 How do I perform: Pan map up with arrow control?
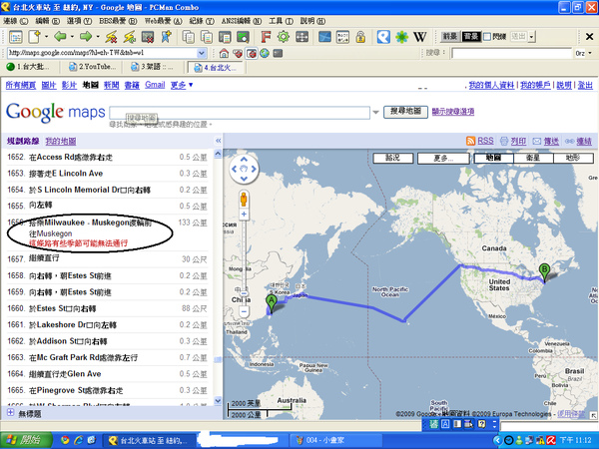[244, 159]
